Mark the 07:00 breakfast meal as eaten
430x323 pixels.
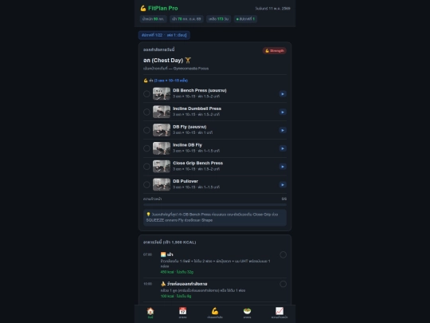click(x=283, y=254)
